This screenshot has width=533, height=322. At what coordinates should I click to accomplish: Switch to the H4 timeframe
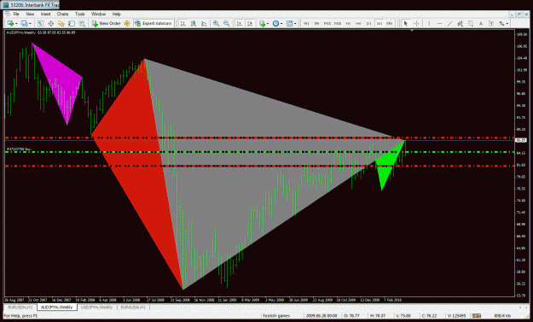pyautogui.click(x=358, y=23)
